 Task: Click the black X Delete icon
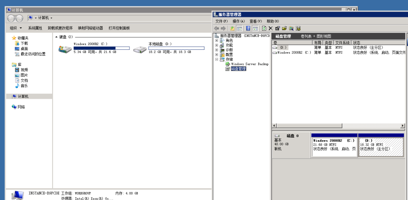(x=271, y=28)
